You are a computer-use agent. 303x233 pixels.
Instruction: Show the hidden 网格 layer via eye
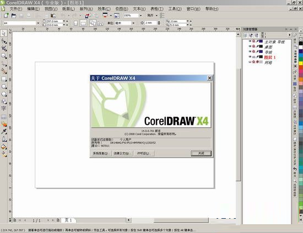(x=250, y=62)
